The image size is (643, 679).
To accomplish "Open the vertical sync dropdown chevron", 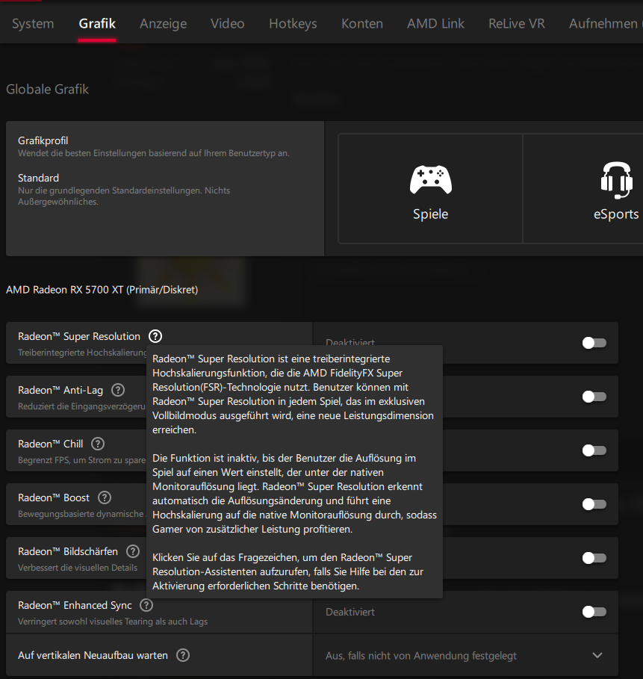I will pyautogui.click(x=597, y=655).
